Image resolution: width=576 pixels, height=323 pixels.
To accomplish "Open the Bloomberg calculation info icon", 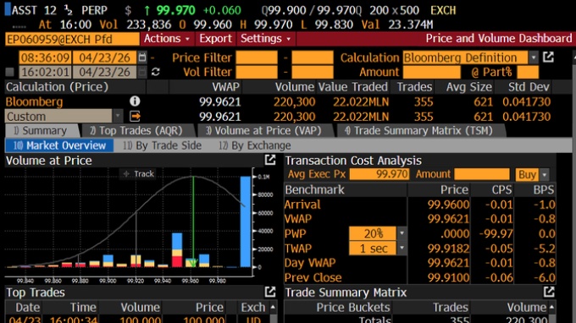I will coord(135,101).
